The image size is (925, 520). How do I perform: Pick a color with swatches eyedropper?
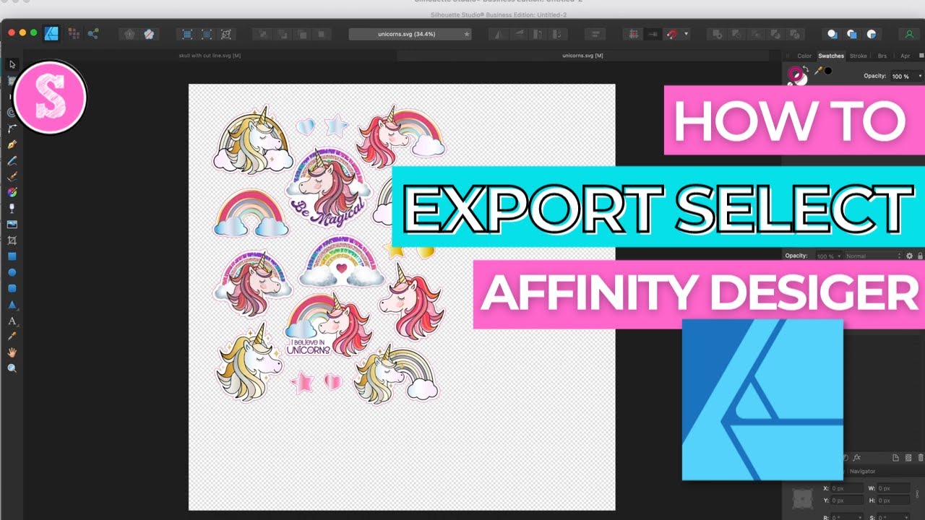tap(818, 71)
